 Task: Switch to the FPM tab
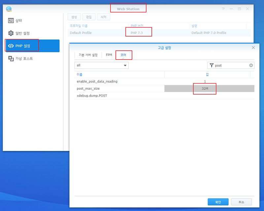point(109,55)
